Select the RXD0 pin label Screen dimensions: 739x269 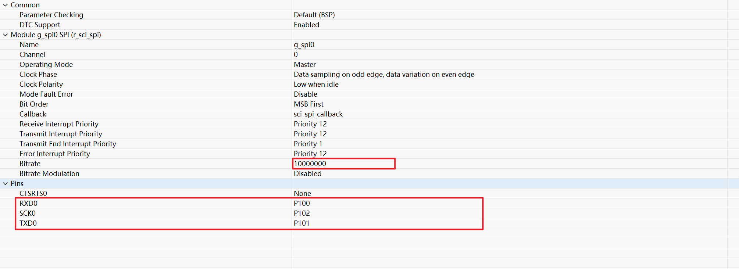29,203
